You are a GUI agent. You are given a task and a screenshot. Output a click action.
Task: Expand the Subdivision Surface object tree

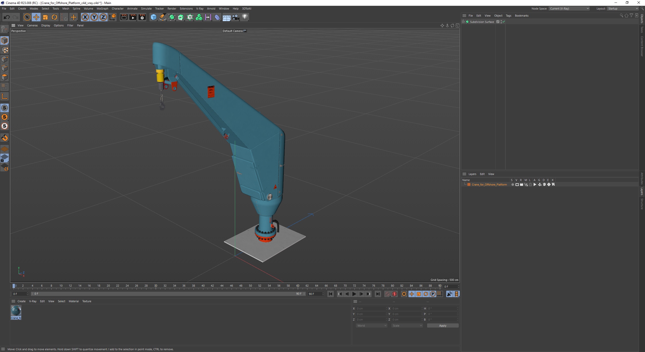point(463,22)
